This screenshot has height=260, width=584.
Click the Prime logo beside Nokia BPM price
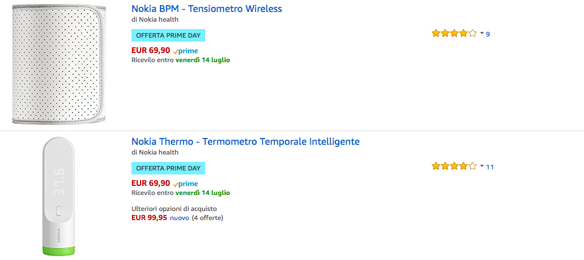[x=185, y=51]
